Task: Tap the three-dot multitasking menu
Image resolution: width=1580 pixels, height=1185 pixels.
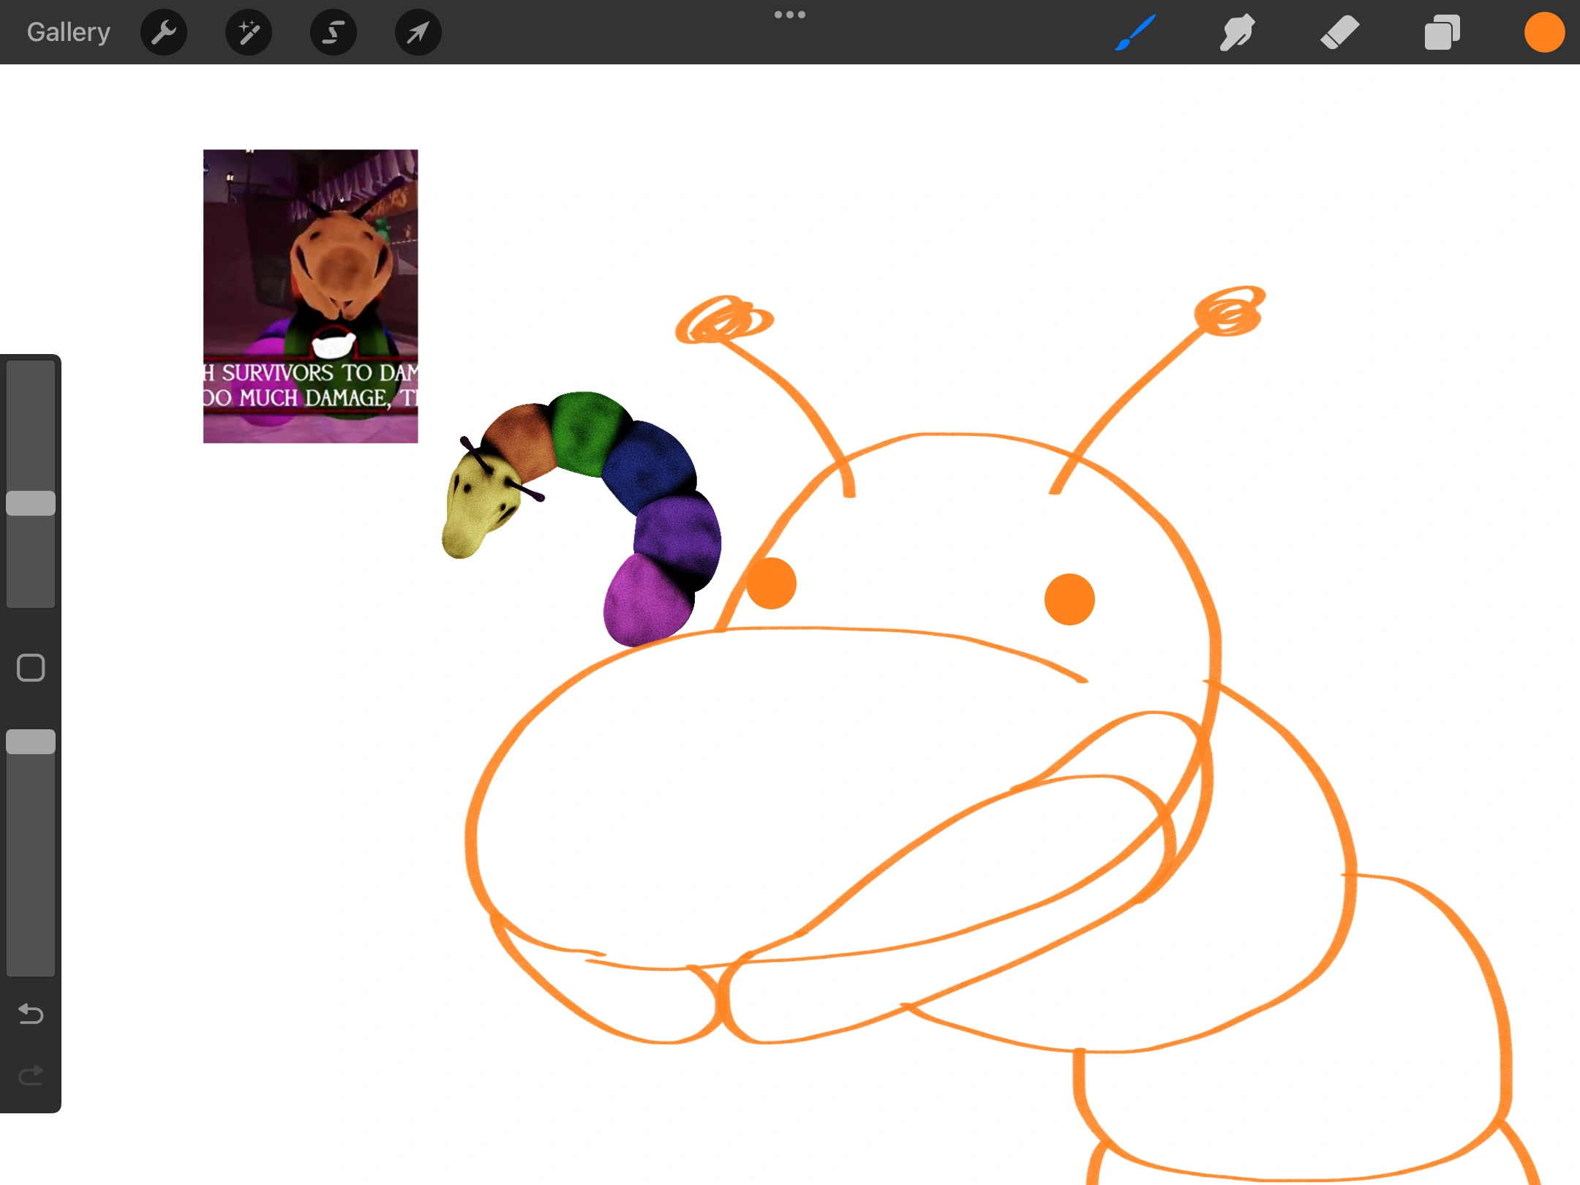Action: [x=790, y=15]
